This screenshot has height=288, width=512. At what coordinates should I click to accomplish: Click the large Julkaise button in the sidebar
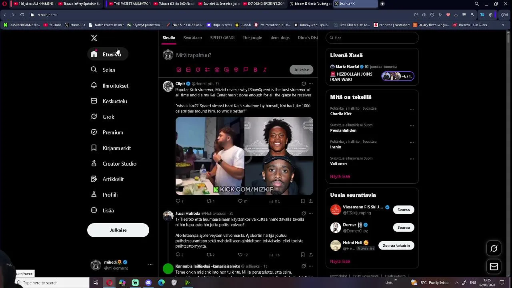tap(118, 230)
